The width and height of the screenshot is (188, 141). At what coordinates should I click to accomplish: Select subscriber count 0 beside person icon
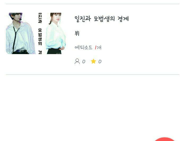[x=84, y=61]
